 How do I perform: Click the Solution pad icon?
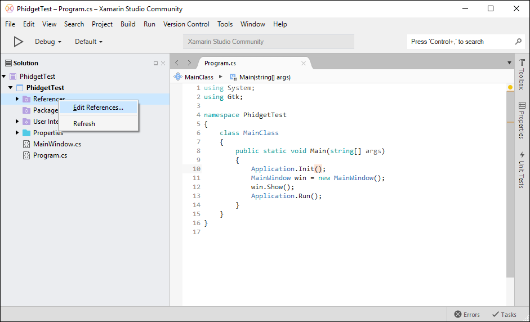click(8, 63)
